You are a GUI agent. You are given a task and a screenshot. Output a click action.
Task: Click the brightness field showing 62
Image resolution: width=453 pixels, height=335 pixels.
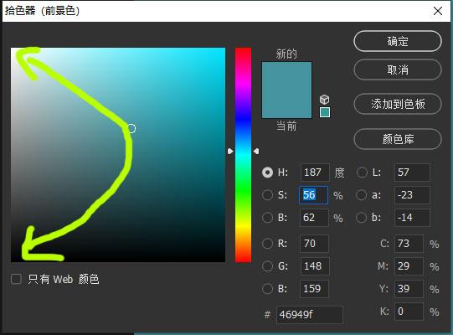point(314,218)
